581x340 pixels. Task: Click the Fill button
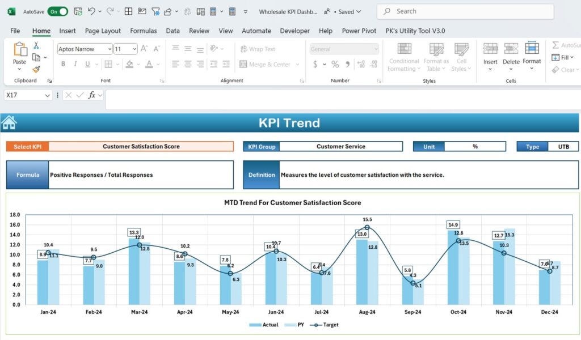coord(562,57)
